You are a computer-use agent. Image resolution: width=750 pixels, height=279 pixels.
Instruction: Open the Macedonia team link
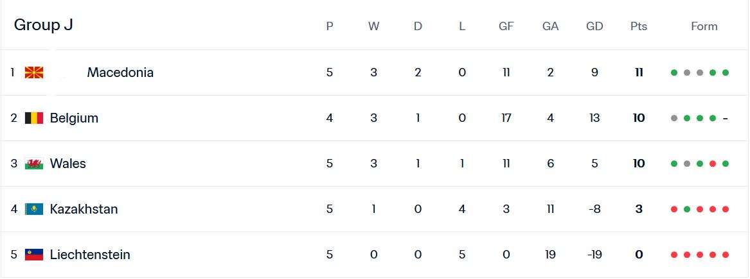tap(120, 72)
